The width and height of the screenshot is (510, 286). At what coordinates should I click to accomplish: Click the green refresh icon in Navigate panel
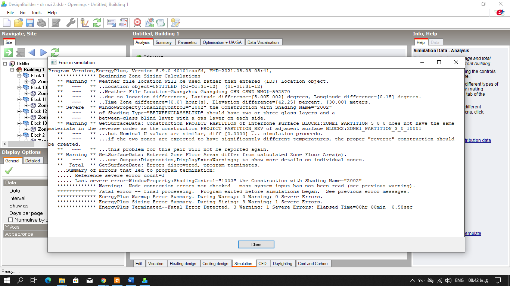pos(55,53)
